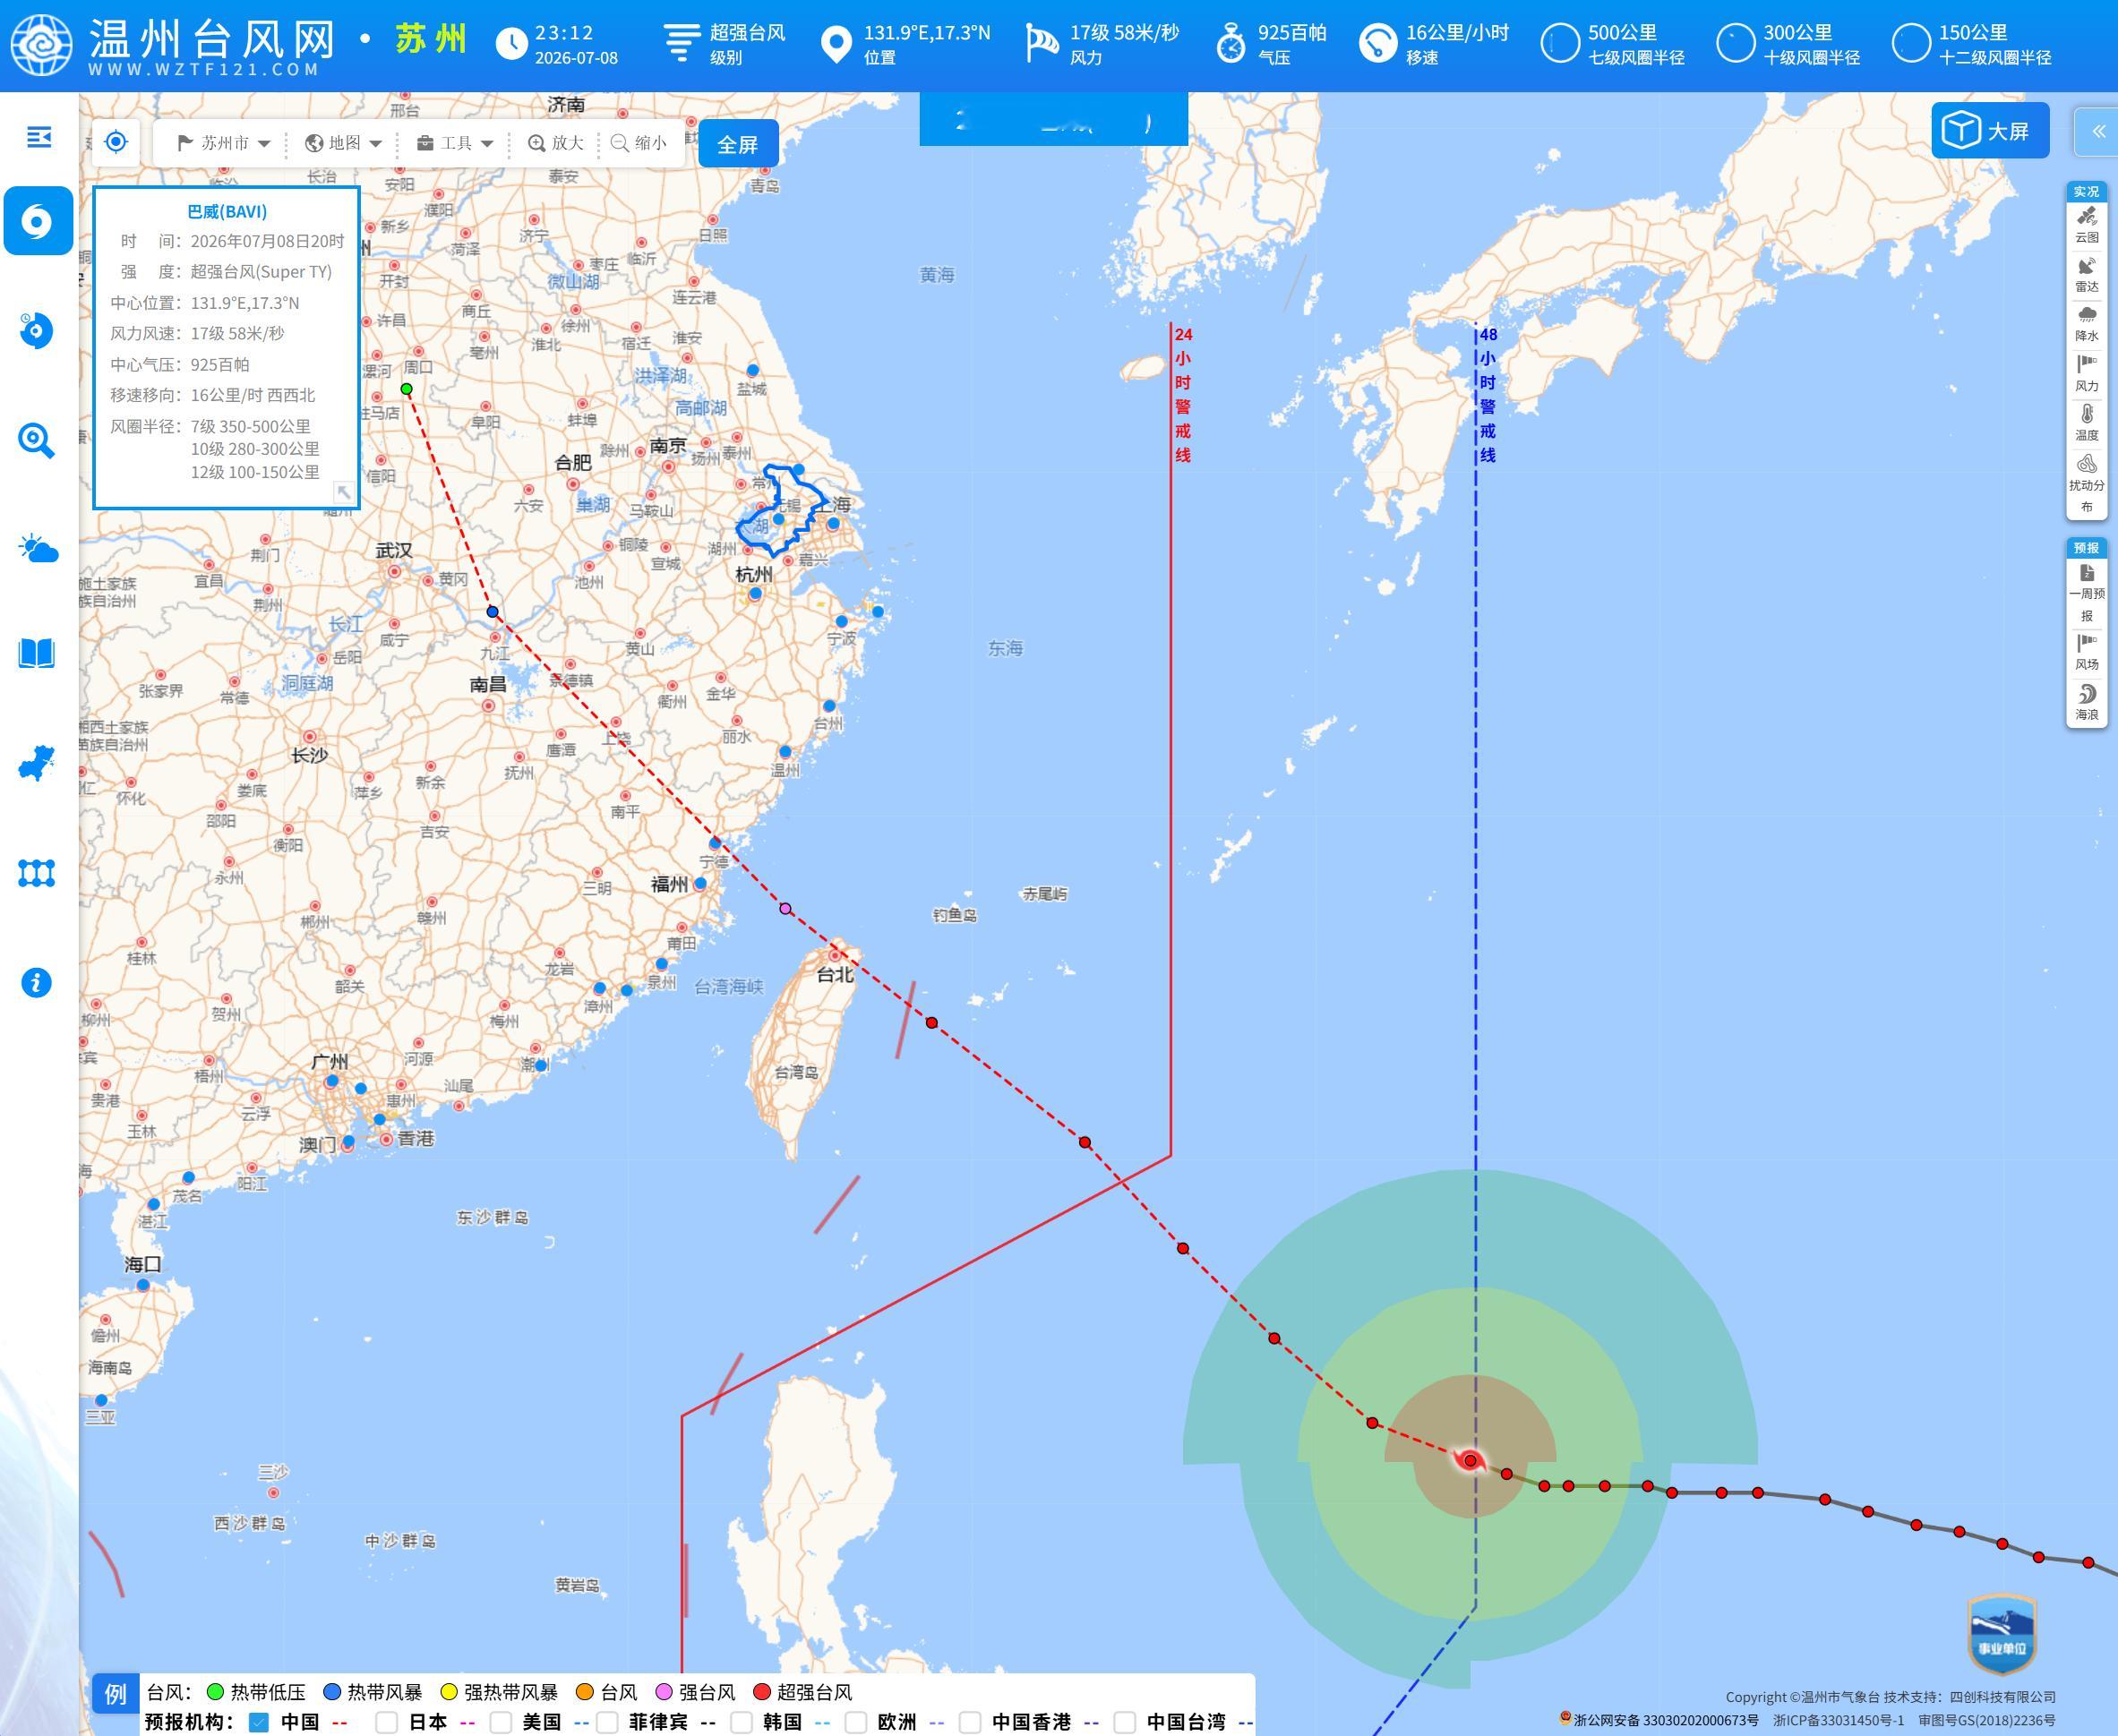
Task: Click the 预报 panel header tab
Action: coord(2087,548)
